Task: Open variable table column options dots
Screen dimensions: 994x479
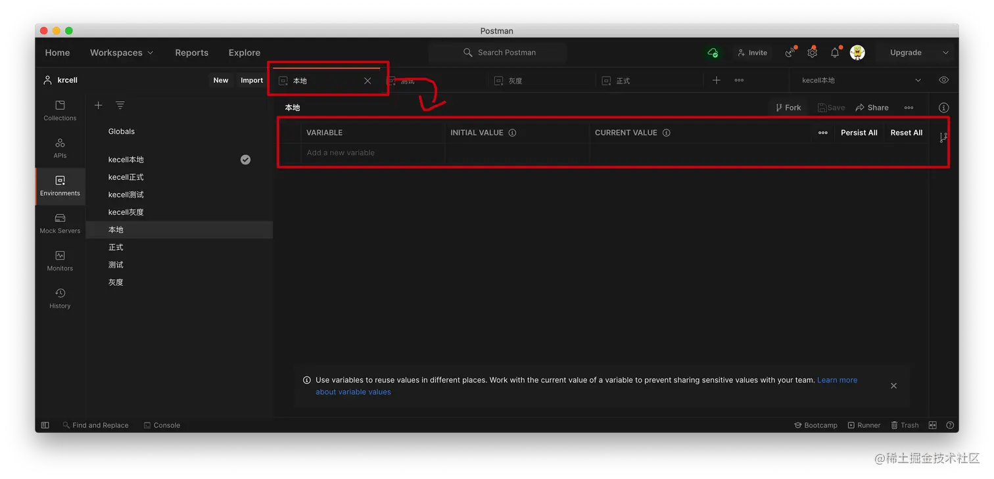Action: click(x=823, y=133)
